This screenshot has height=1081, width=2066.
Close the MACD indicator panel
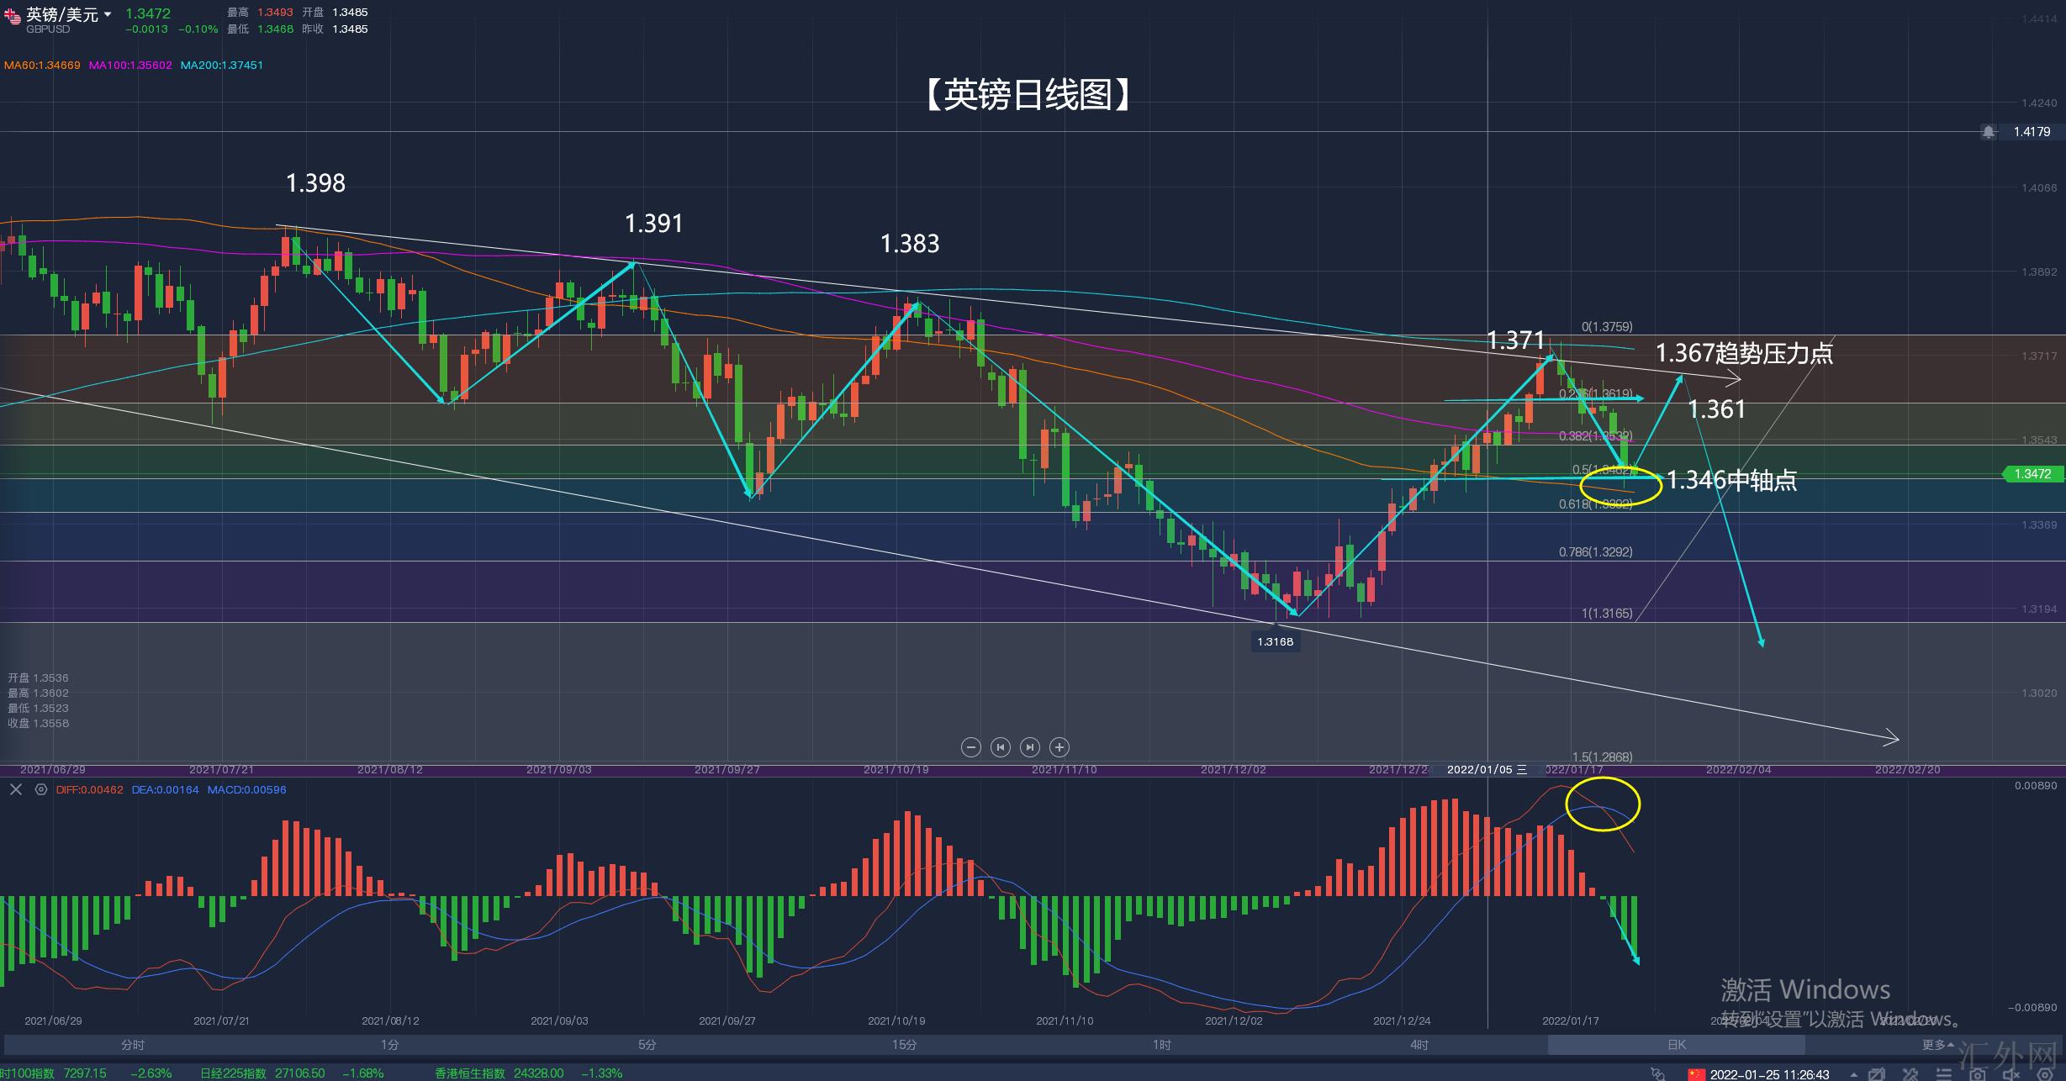tap(16, 789)
